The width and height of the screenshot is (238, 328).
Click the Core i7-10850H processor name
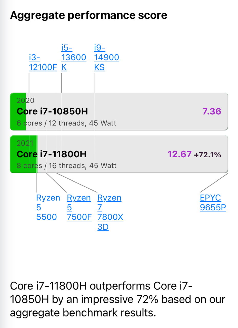[x=52, y=111]
